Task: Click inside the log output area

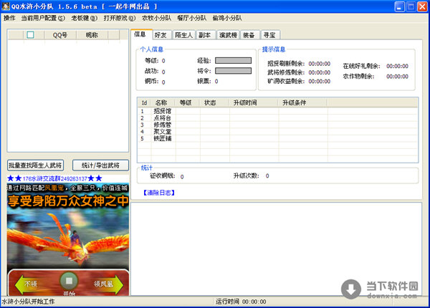Action: pos(276,249)
